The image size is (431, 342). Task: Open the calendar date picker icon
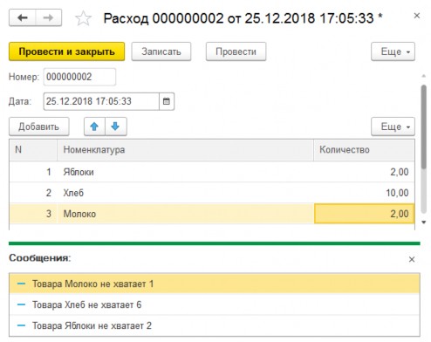click(x=167, y=101)
